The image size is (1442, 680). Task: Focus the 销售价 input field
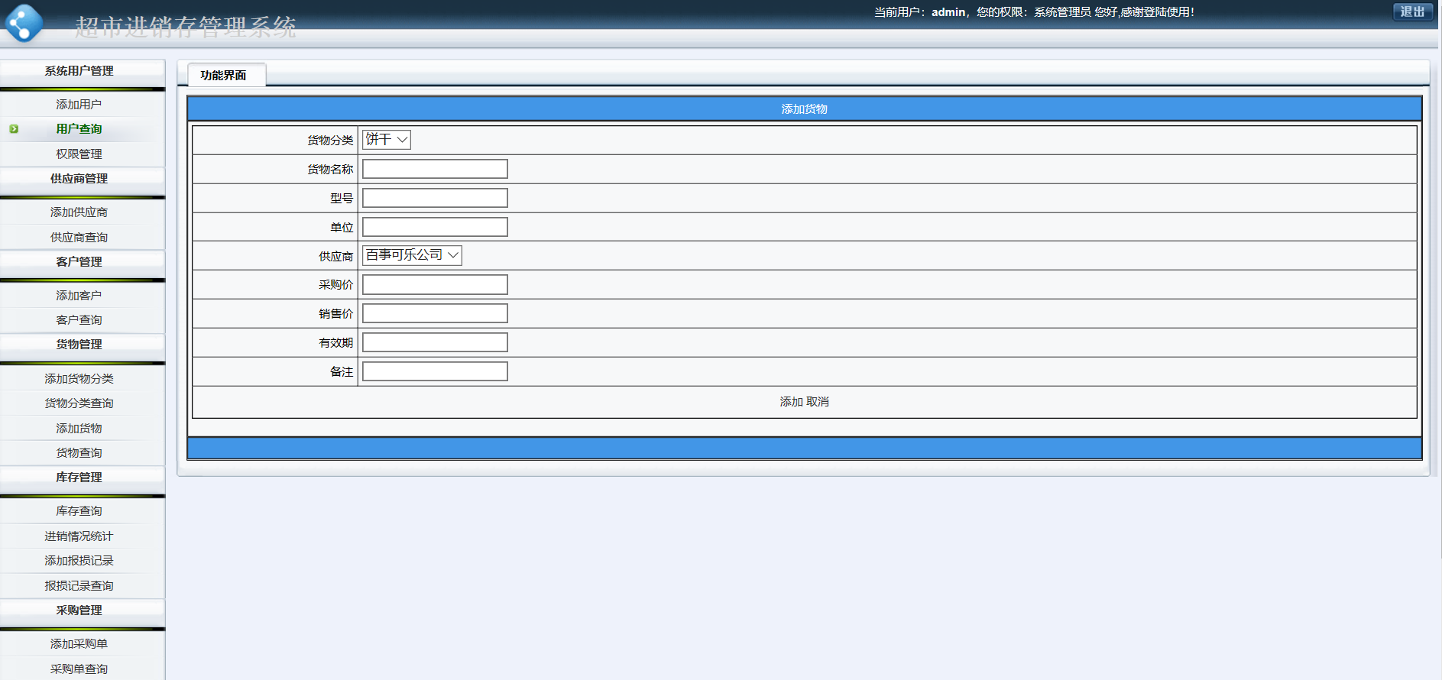pos(435,313)
